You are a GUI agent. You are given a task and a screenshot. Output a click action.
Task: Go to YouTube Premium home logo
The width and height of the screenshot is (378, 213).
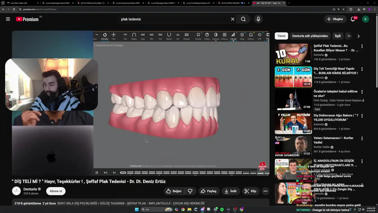[28, 19]
